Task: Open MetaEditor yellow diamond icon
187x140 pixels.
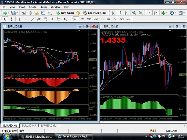Action: [78, 13]
